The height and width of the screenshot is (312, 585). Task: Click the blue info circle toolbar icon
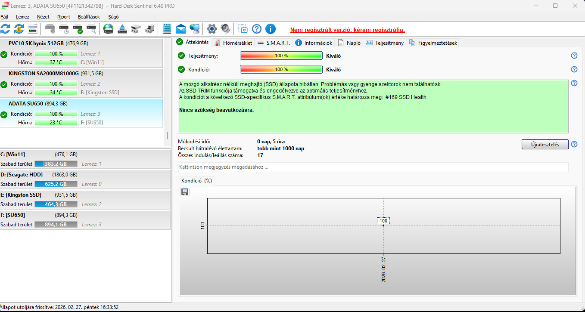[x=271, y=29]
